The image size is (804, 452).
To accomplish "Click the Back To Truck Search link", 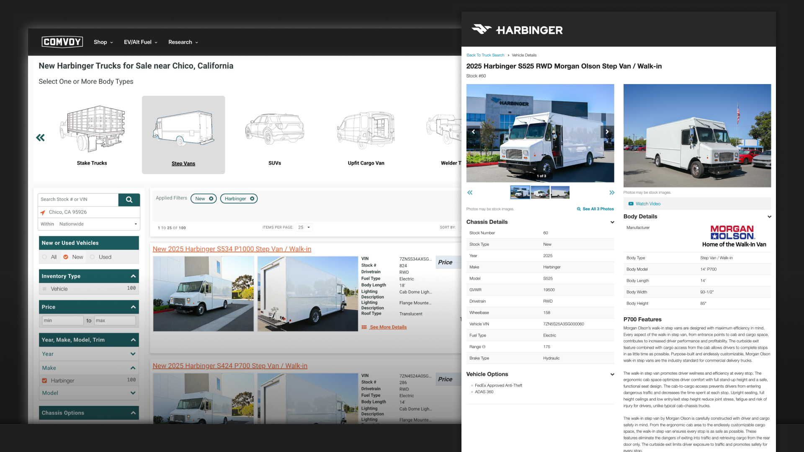I will tap(485, 55).
